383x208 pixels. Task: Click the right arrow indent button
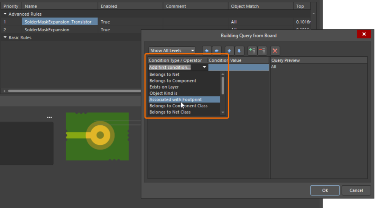coord(216,51)
